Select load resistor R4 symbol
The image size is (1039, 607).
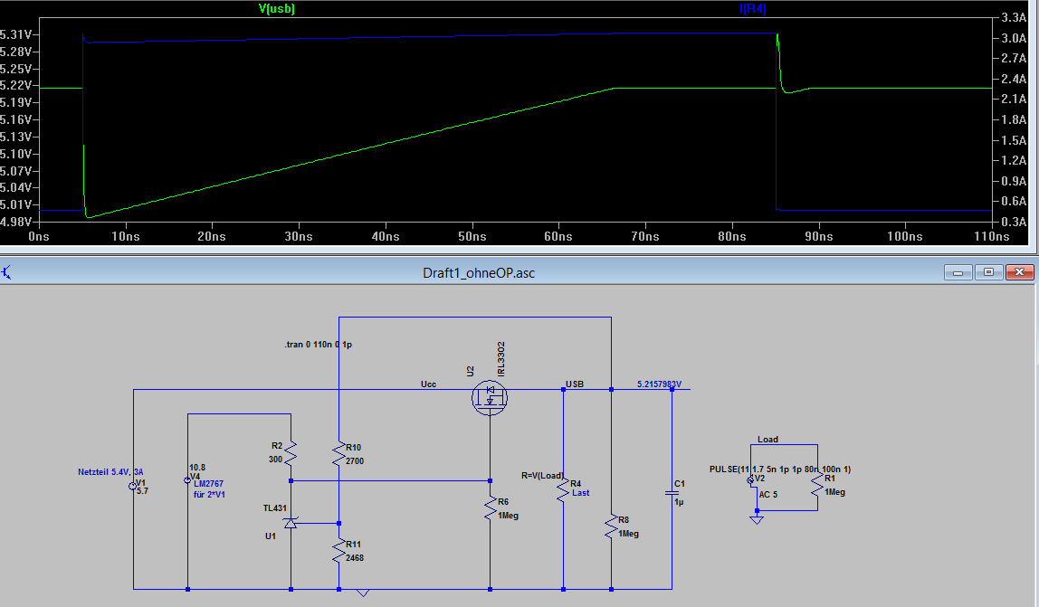[563, 489]
